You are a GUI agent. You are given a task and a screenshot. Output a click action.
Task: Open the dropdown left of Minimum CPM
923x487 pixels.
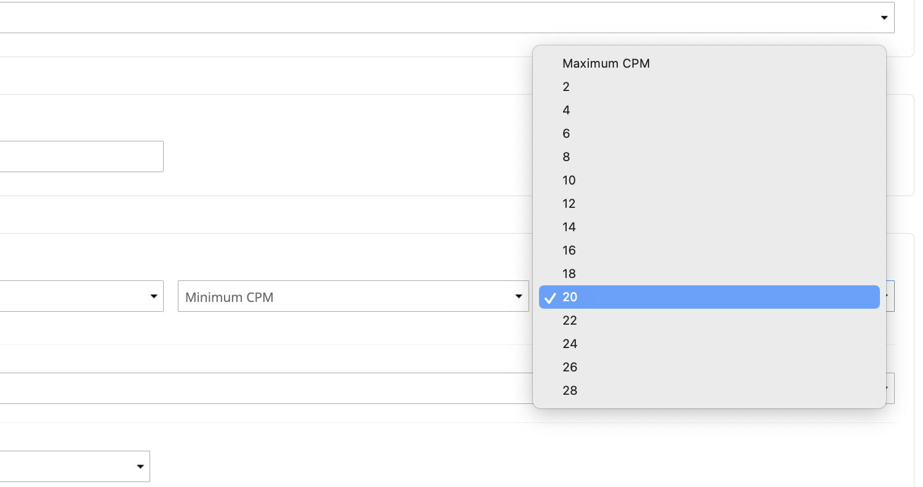(x=80, y=296)
